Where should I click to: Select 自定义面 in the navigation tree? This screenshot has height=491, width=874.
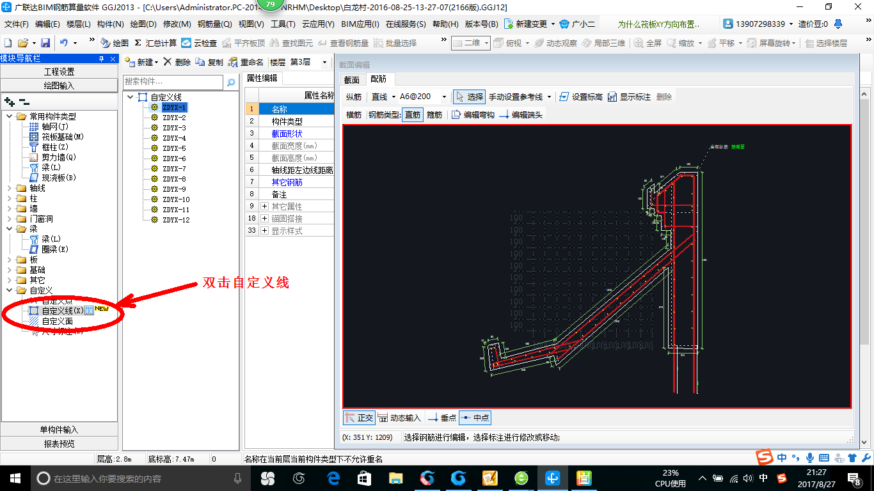point(58,322)
